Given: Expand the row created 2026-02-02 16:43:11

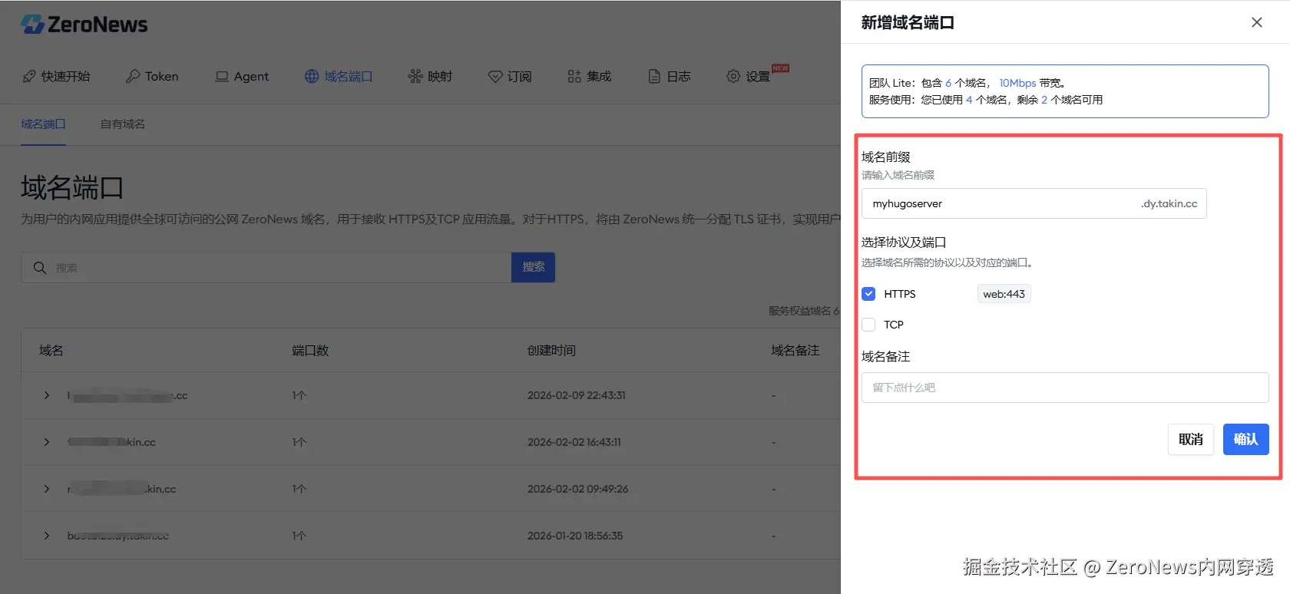Looking at the screenshot, I should (46, 442).
